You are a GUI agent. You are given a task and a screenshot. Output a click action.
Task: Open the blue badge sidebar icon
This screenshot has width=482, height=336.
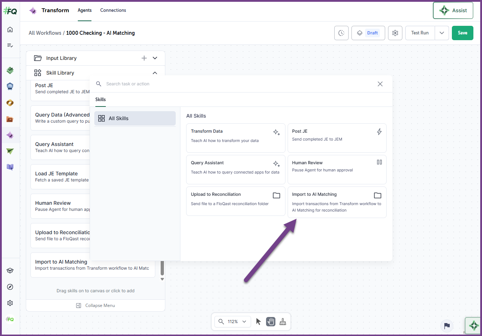point(10,86)
